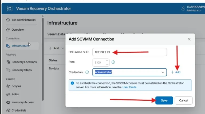Click the info icon beside Port field
This screenshot has width=205, height=114.
pyautogui.click(x=113, y=62)
